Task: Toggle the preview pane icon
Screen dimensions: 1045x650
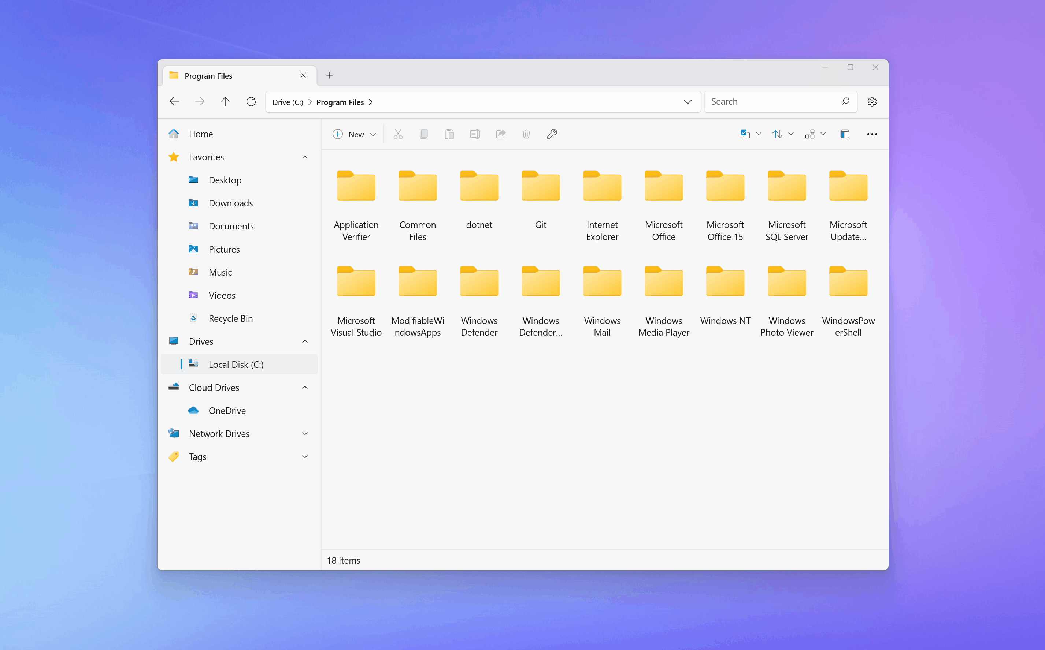Action: pyautogui.click(x=845, y=134)
